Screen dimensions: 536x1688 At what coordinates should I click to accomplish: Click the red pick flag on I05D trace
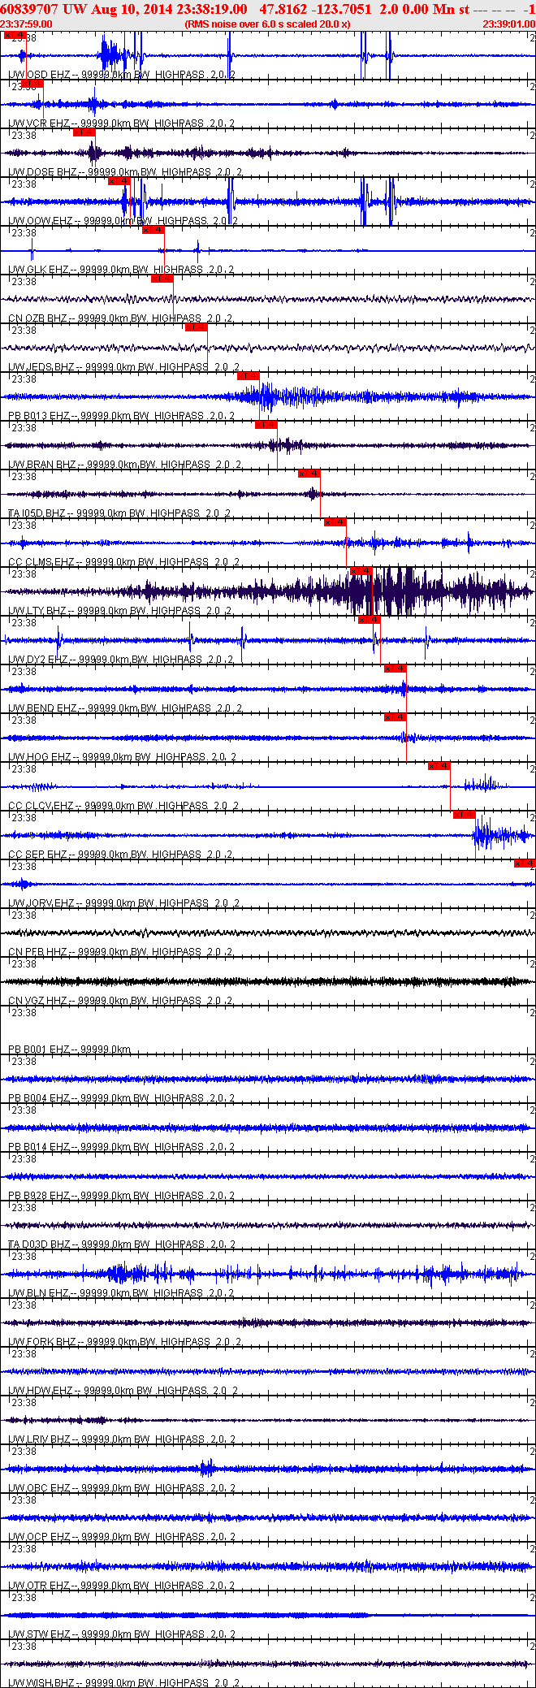[309, 474]
